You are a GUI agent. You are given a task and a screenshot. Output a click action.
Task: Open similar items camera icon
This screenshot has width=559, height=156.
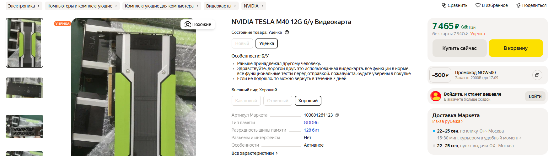click(187, 24)
